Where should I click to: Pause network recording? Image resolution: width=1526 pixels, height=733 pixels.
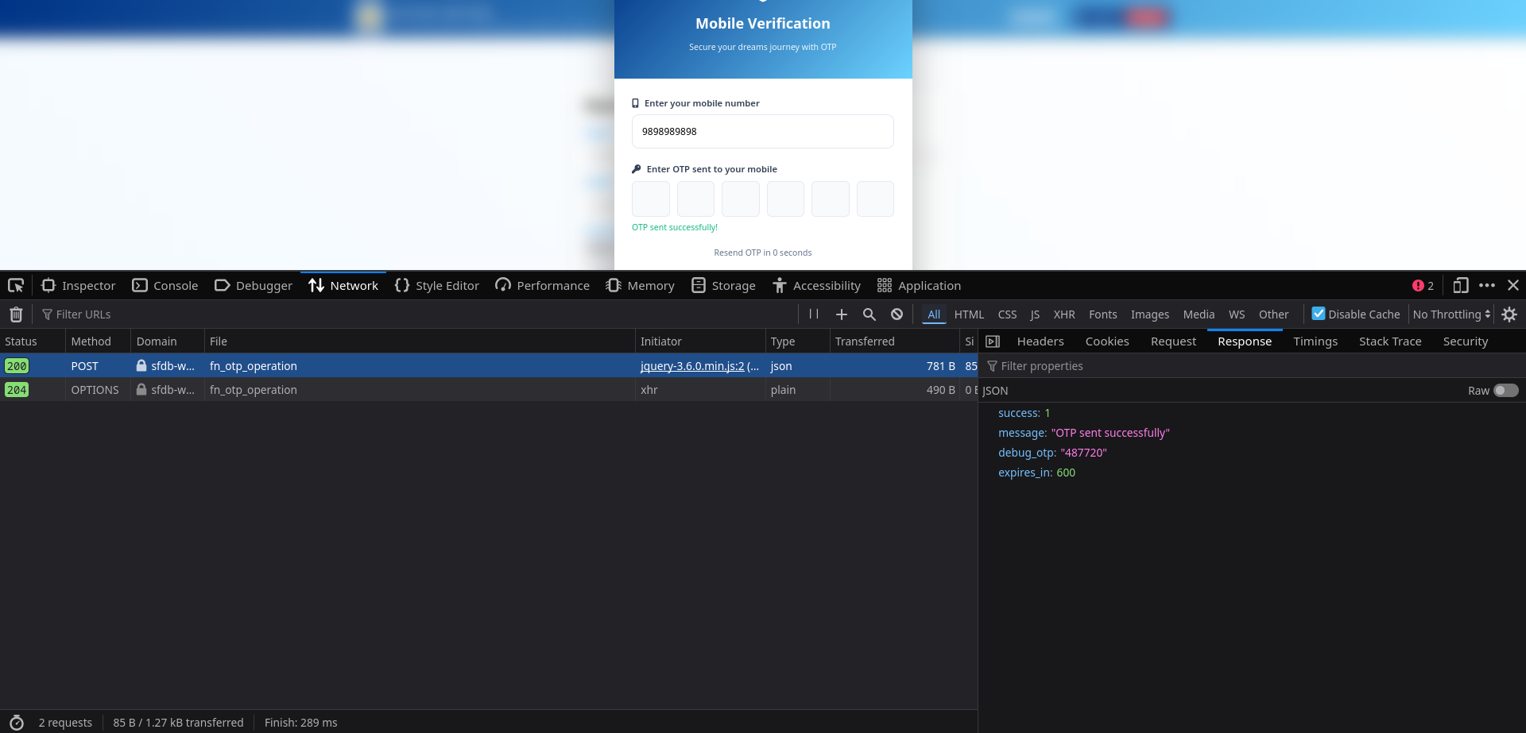tap(814, 314)
